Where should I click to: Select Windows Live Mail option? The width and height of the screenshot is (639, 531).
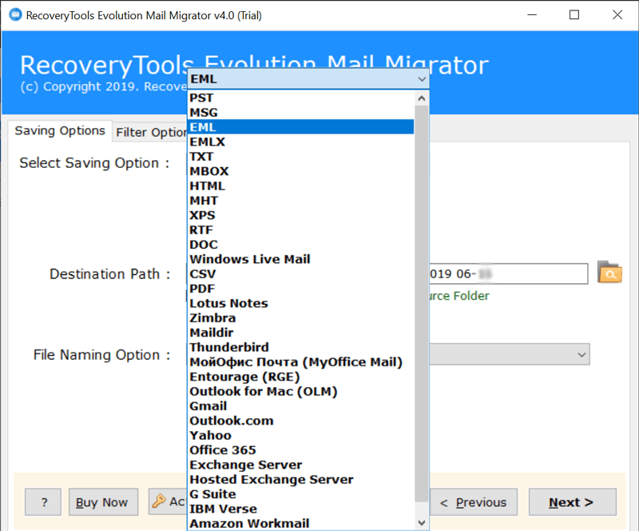coord(301,259)
